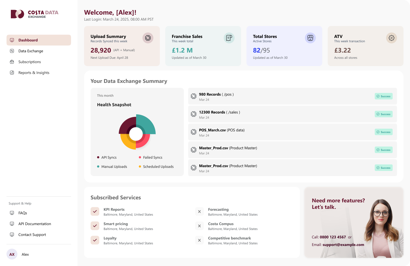Image resolution: width=410 pixels, height=266 pixels.
Task: Click the Contact Support sidebar icon
Action: click(12, 235)
